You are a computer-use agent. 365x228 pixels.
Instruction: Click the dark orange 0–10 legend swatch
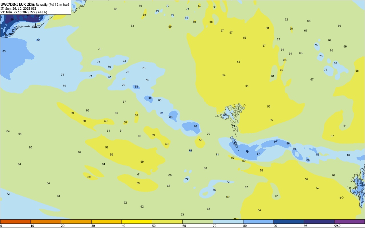(15, 221)
